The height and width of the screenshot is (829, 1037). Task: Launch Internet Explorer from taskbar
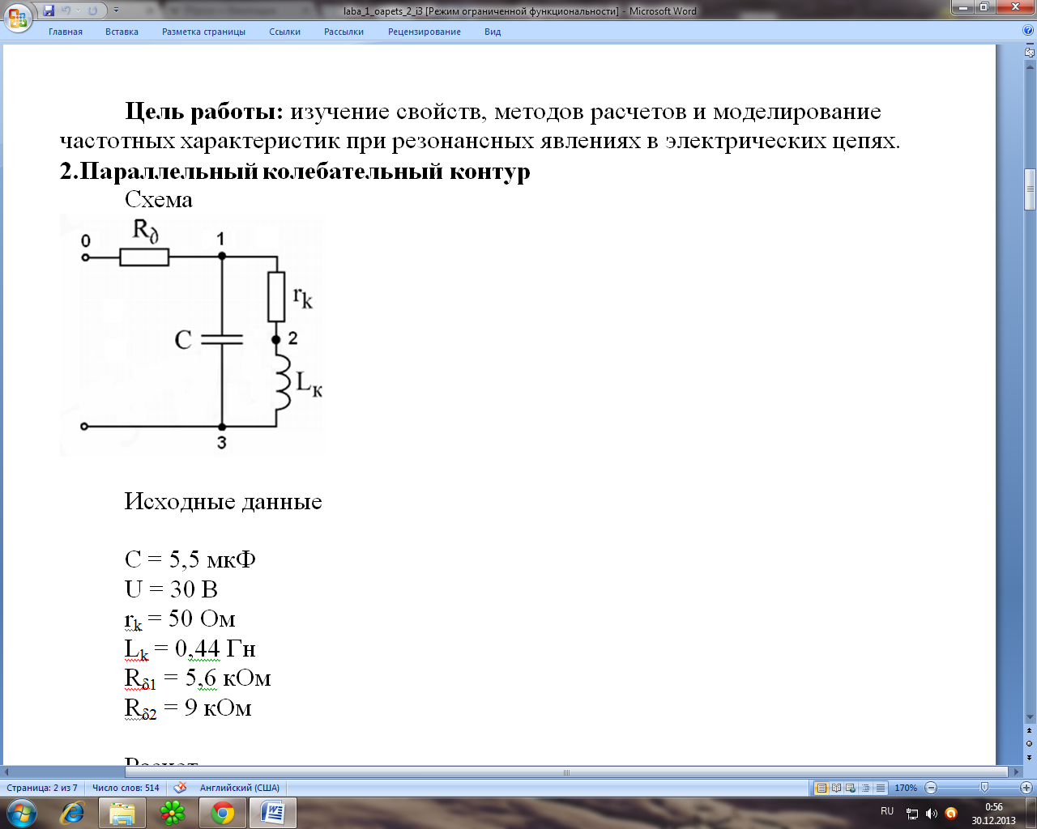73,813
